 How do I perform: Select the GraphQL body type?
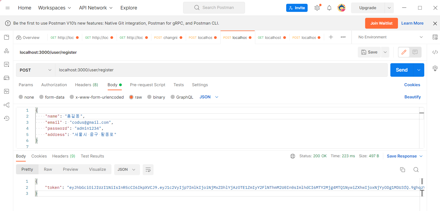pyautogui.click(x=173, y=97)
